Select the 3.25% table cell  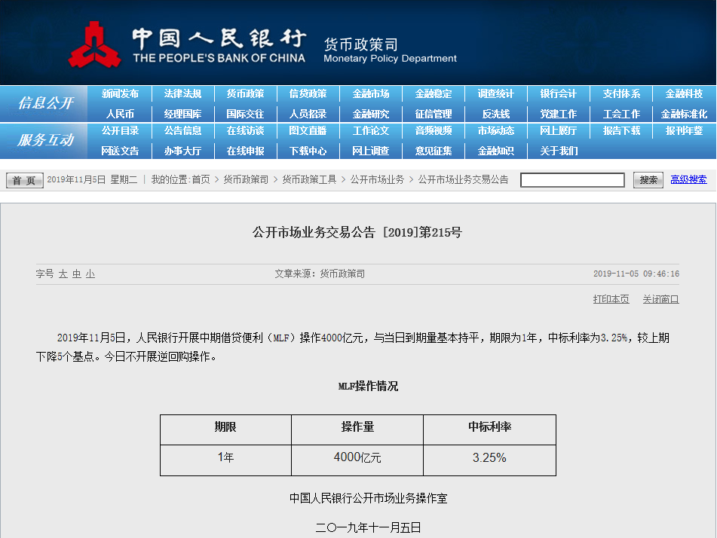pyautogui.click(x=489, y=460)
